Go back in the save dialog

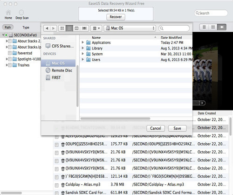(47, 28)
